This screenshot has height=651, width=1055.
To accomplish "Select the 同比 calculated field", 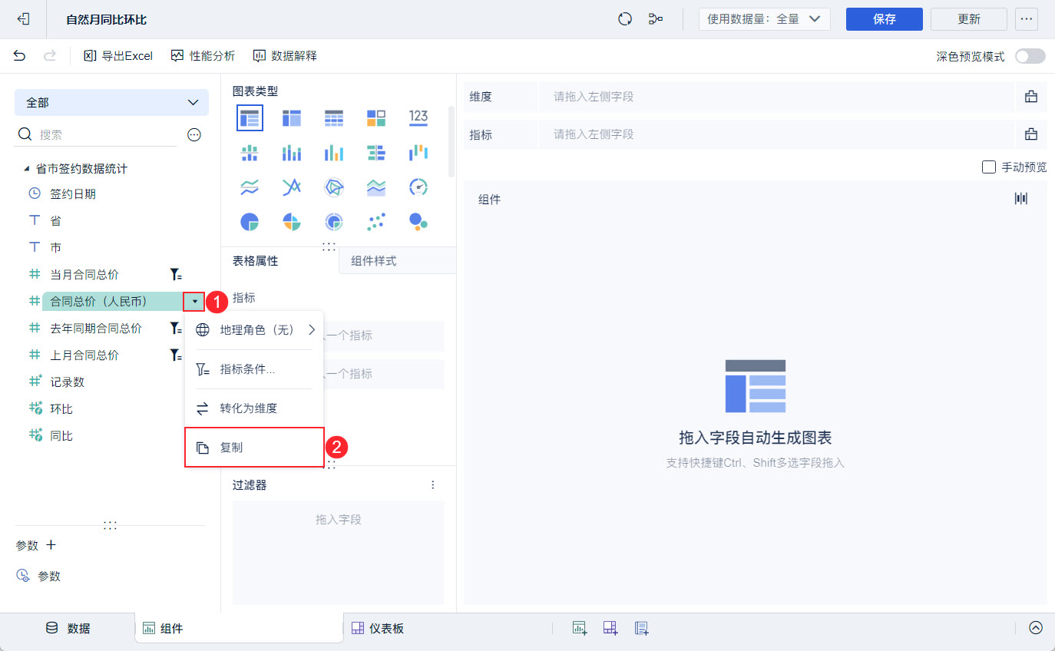I will pyautogui.click(x=61, y=436).
